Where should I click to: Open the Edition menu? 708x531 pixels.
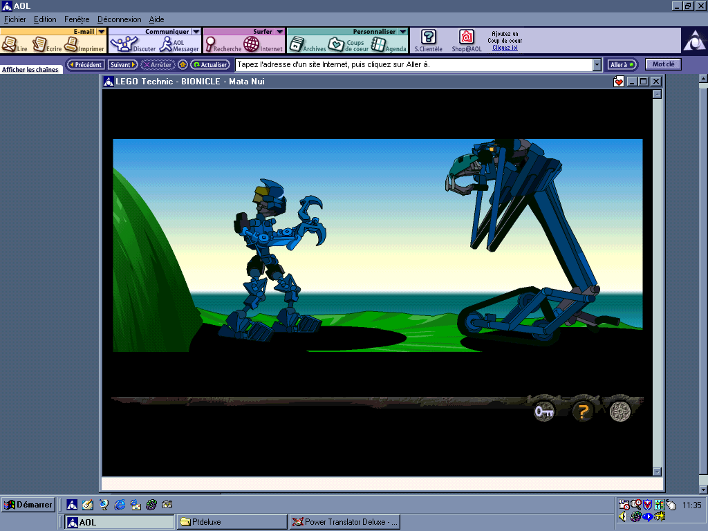[45, 19]
